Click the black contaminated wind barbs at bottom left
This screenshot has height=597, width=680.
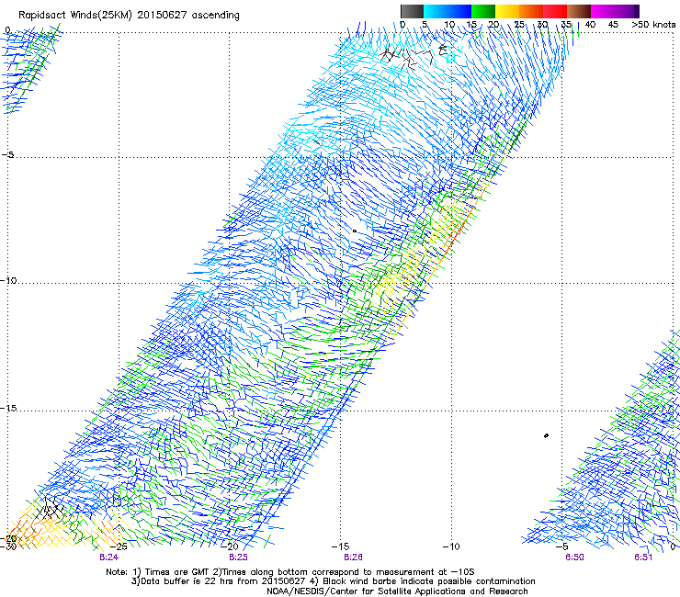coord(49,510)
